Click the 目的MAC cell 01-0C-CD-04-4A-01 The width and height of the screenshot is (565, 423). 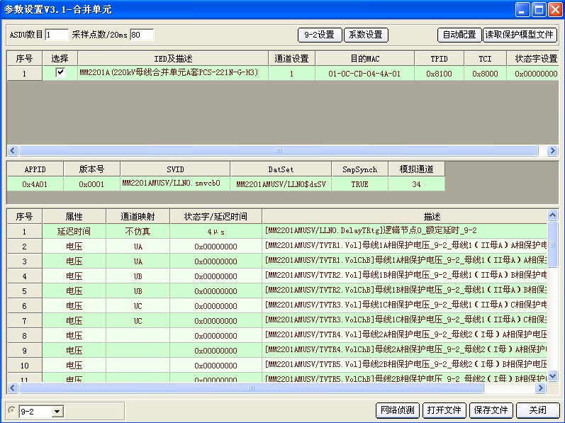[x=364, y=73]
